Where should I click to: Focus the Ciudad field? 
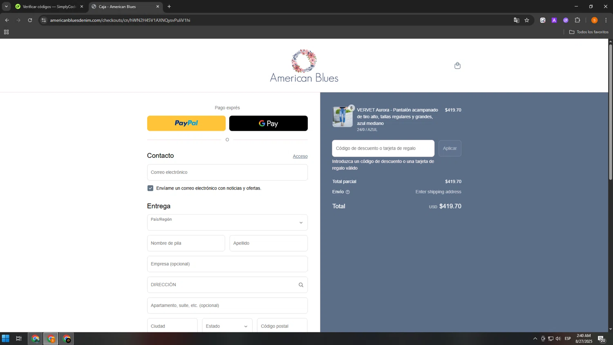172,326
